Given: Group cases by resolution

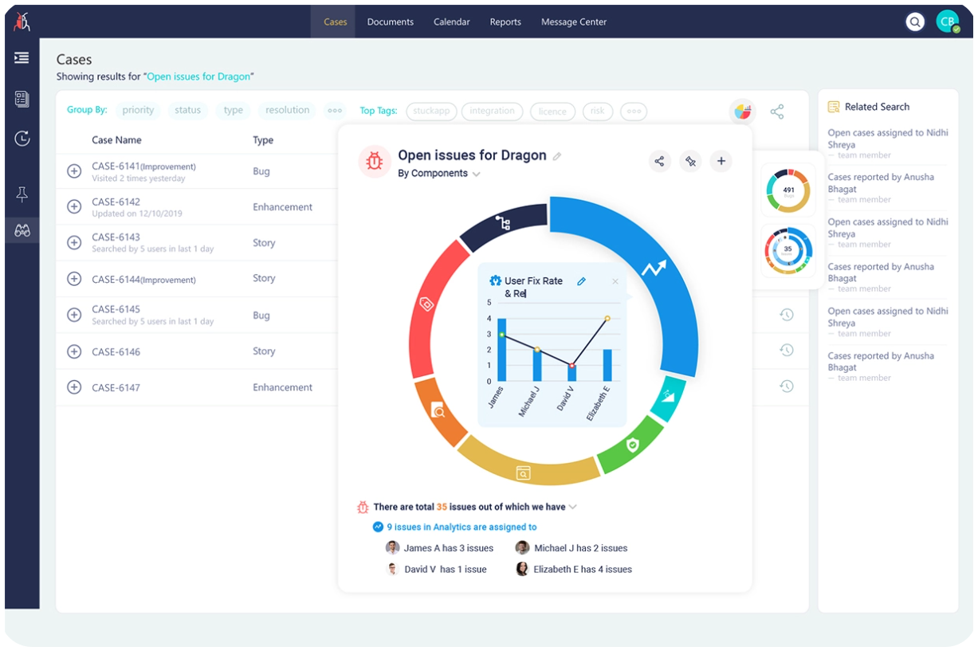Looking at the screenshot, I should point(288,111).
